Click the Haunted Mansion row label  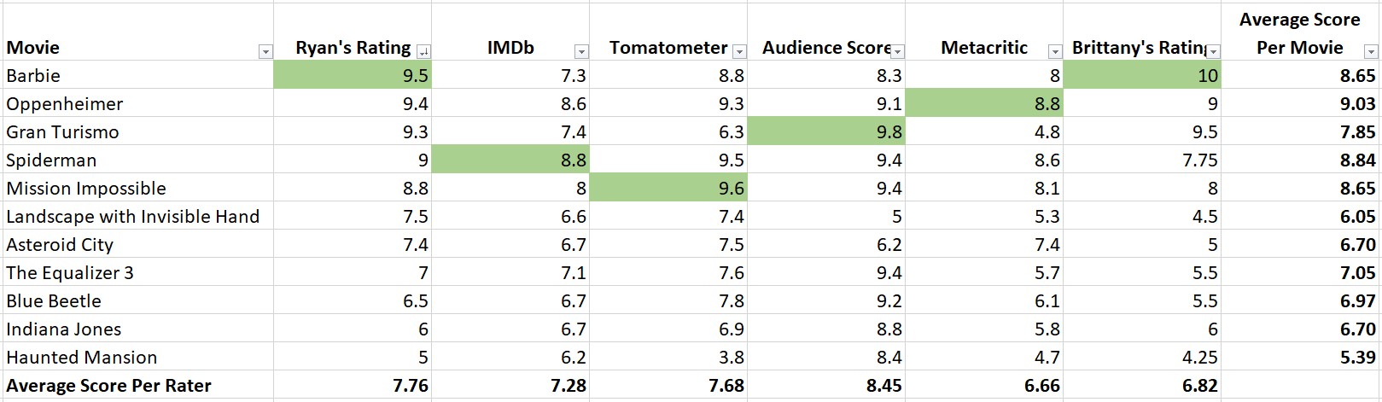tap(82, 358)
